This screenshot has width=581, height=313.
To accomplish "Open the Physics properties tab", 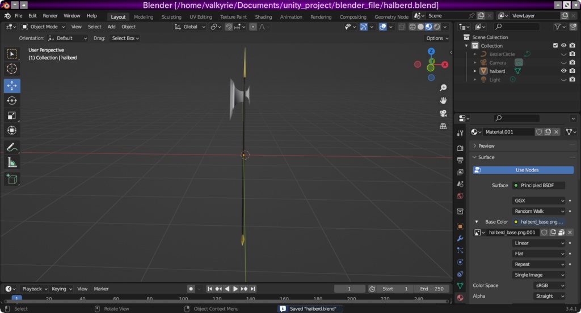I will click(x=460, y=262).
